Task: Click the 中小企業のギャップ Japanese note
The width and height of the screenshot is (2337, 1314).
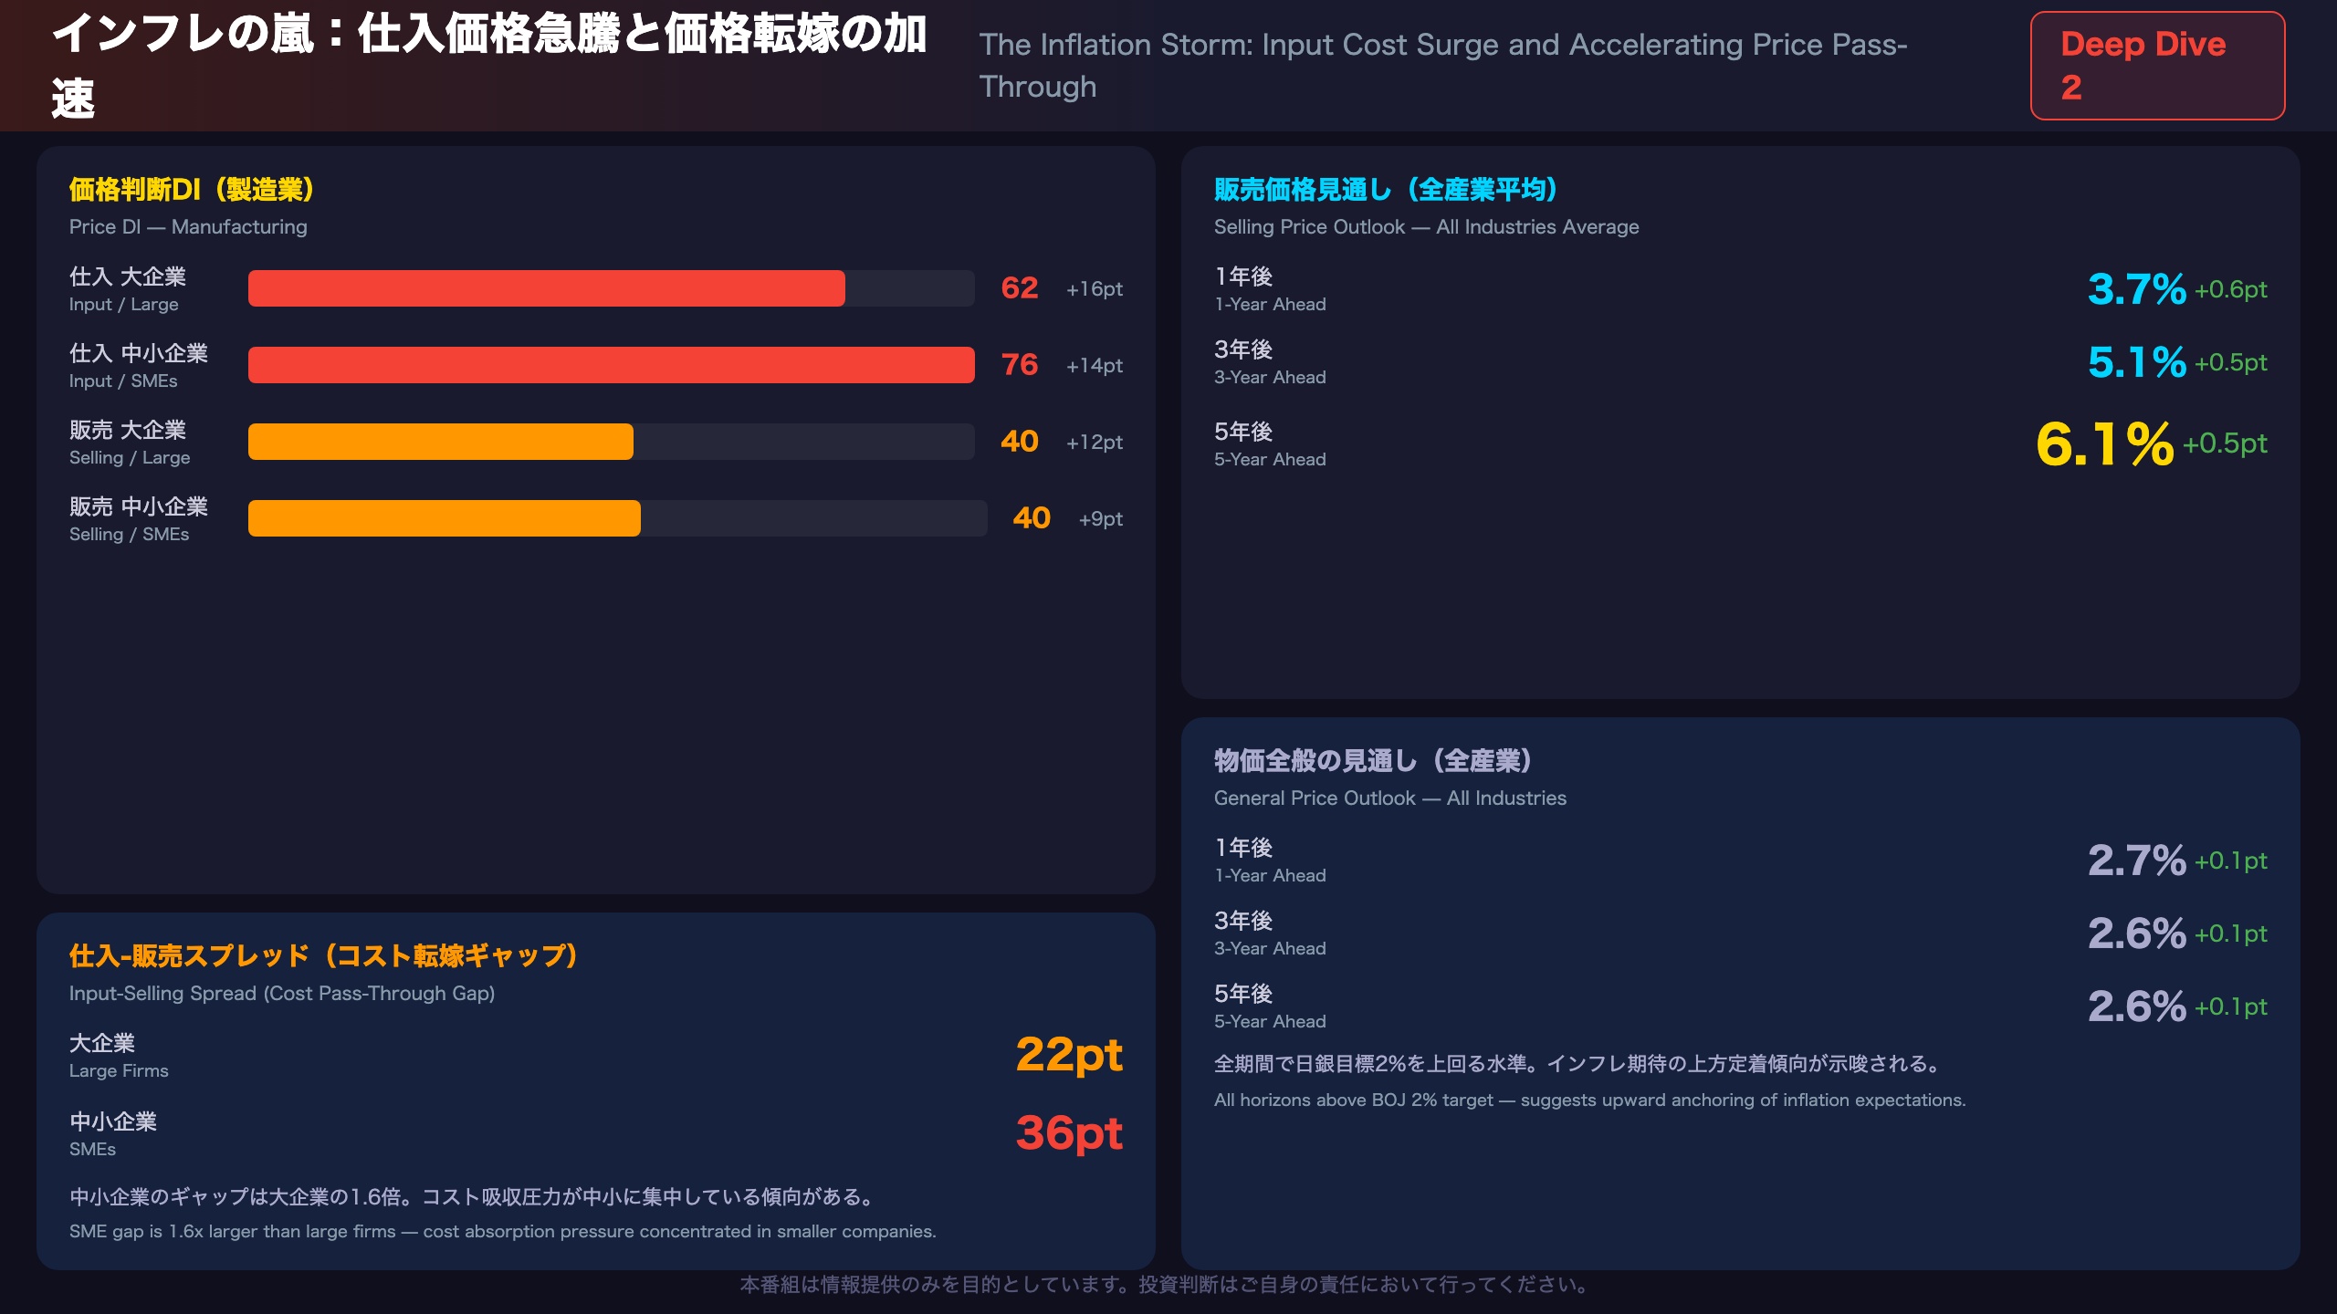Action: (x=475, y=1197)
